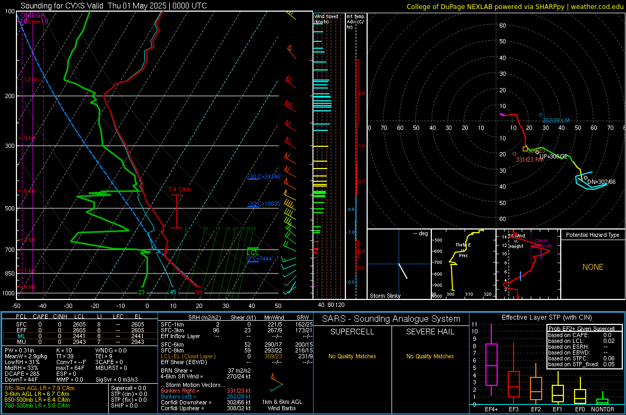This screenshot has width=626, height=415.
Task: Click the Eff Shear (EBWD) row label
Action: point(184,363)
